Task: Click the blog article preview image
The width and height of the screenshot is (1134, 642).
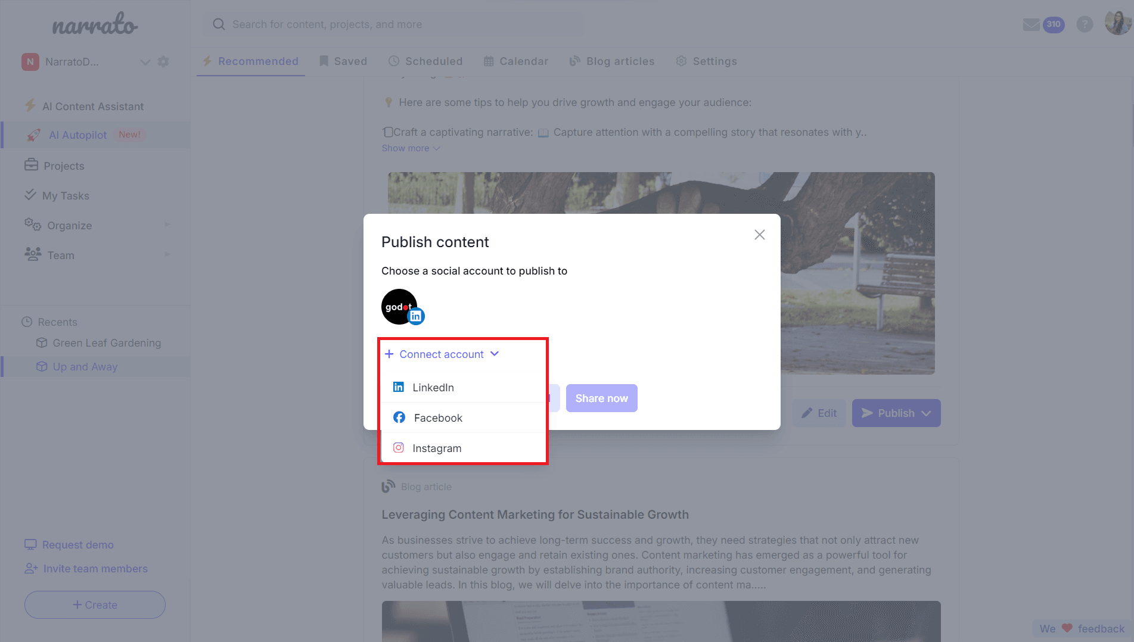Action: (x=661, y=621)
